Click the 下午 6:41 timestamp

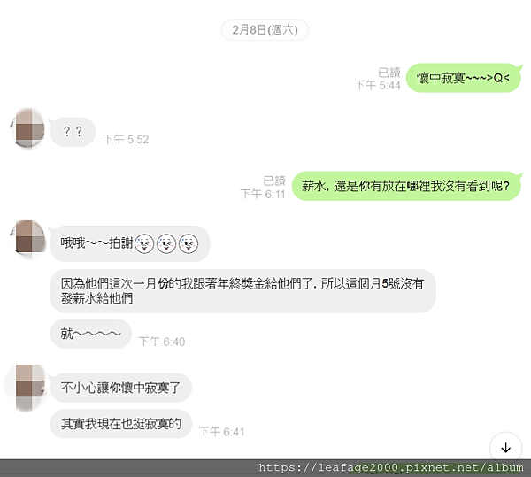tap(221, 432)
